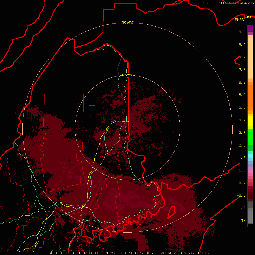Viewport: 255px width, 255px height.
Task: Click the DKD product label
Action: (x=249, y=17)
